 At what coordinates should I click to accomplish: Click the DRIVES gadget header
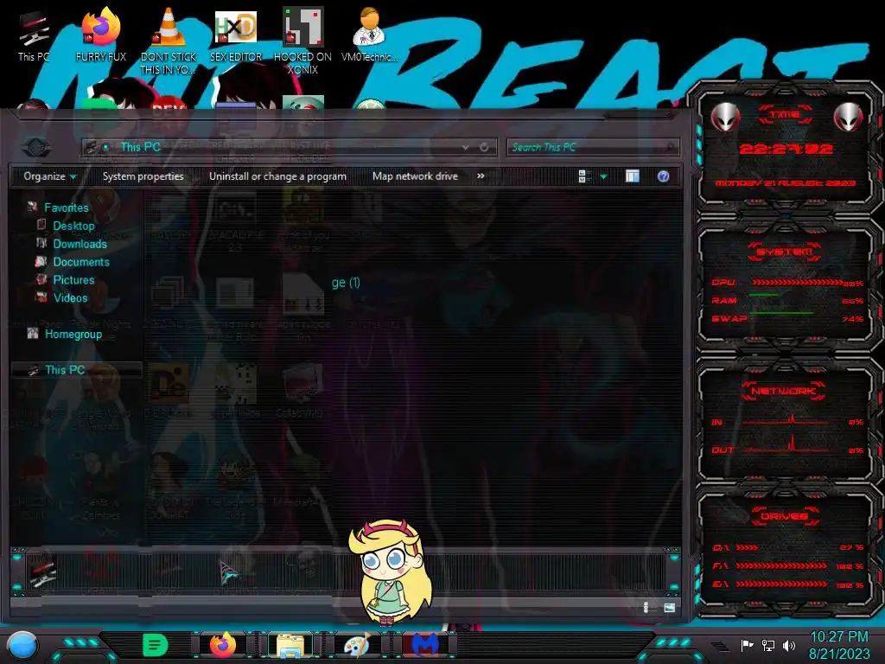[785, 516]
